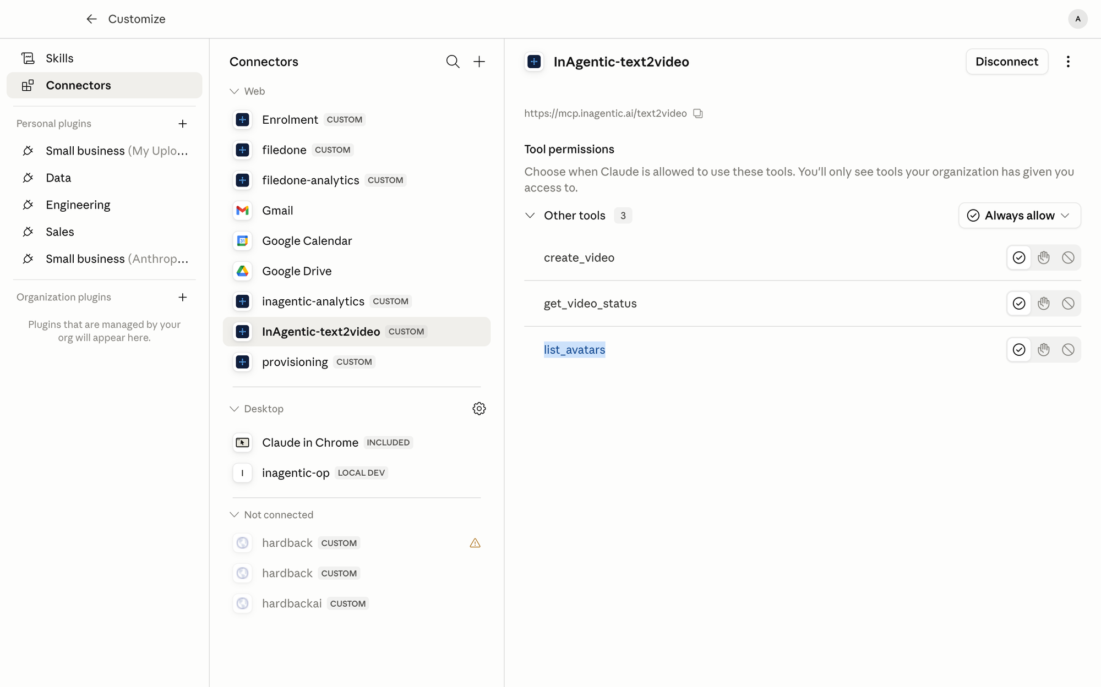Select the hardbackai connector
1101x687 pixels.
click(356, 603)
